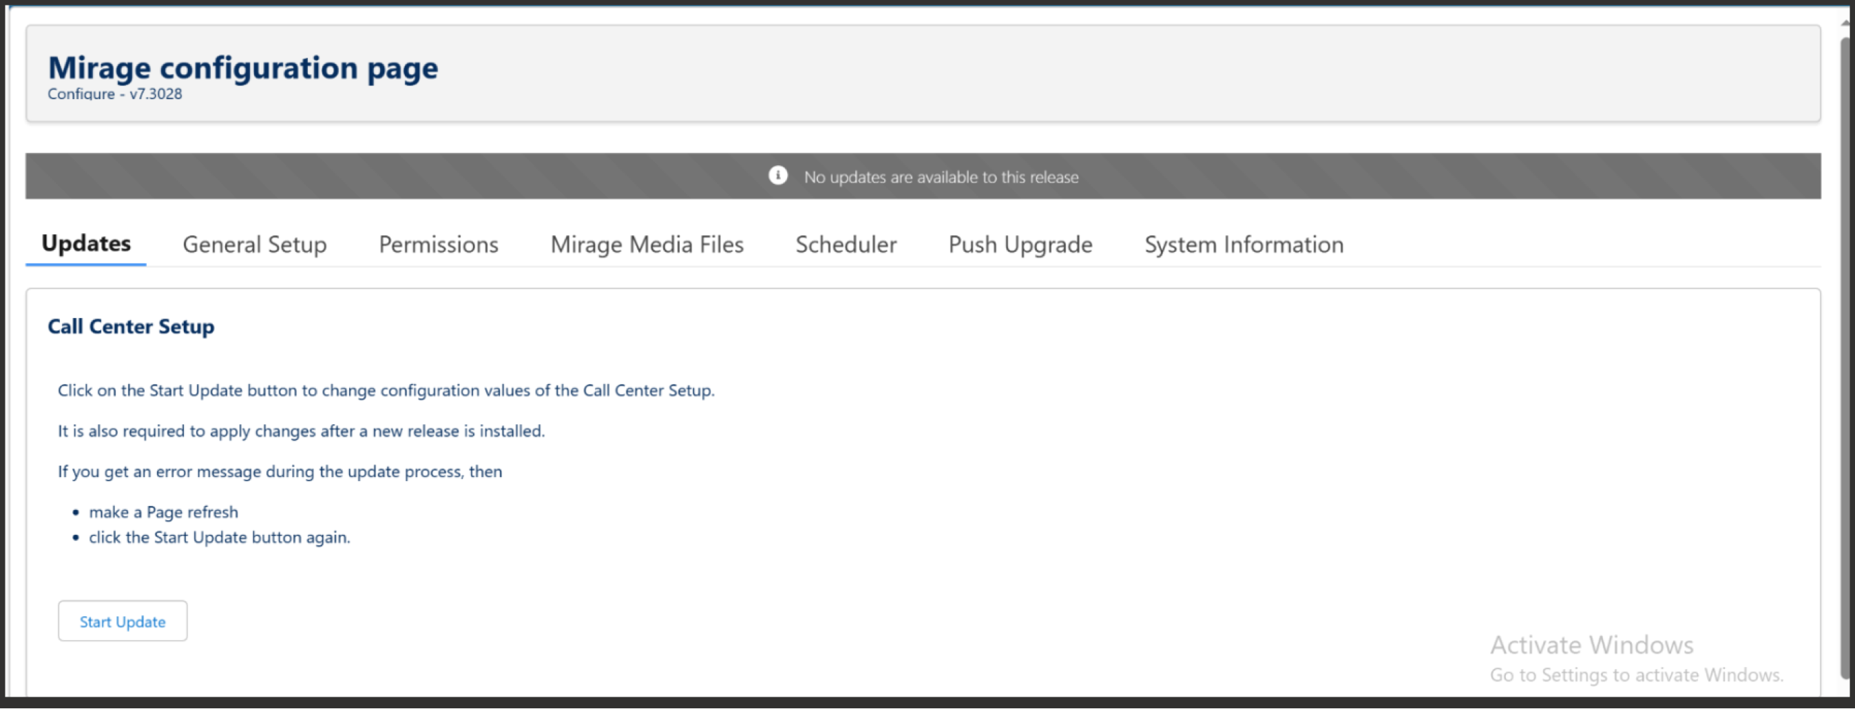Viewport: 1855px width, 709px height.
Task: Open the Push Upgrade tab
Action: pos(1020,245)
